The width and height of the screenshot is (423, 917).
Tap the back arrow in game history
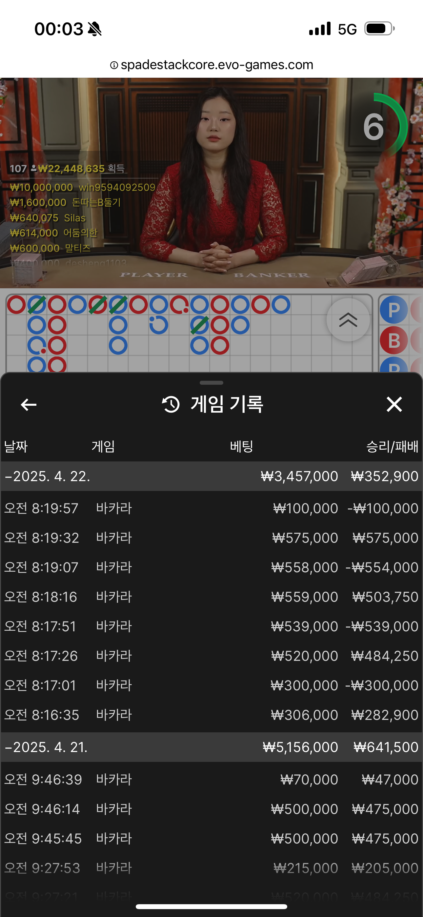(29, 404)
